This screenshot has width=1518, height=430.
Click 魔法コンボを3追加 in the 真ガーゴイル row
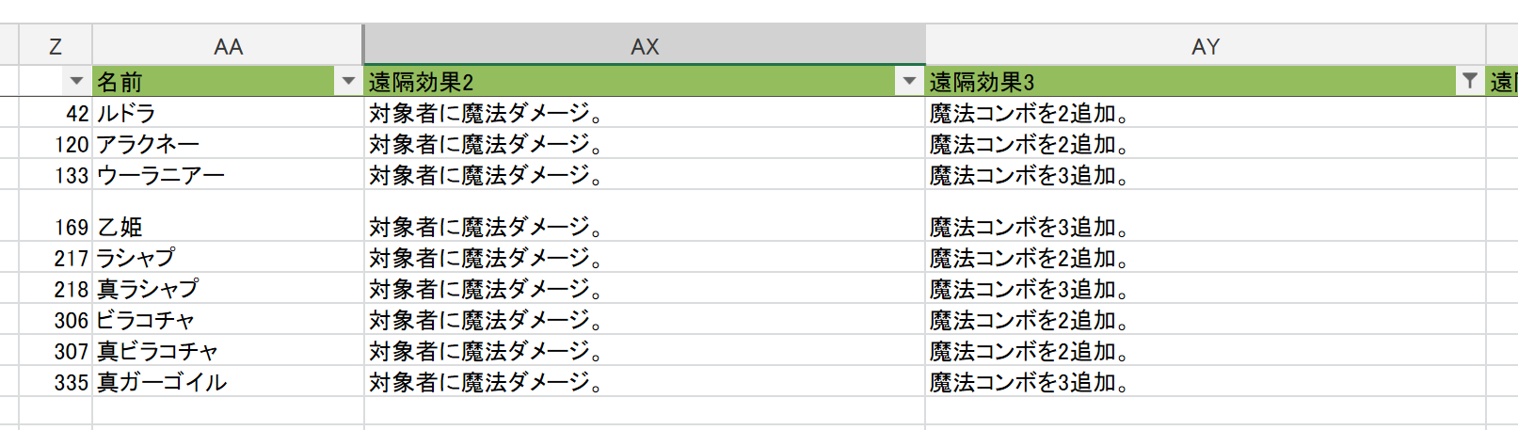tap(1029, 383)
